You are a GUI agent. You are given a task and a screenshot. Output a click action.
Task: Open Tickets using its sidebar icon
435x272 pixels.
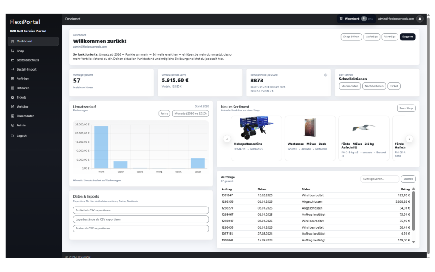[x=13, y=97]
